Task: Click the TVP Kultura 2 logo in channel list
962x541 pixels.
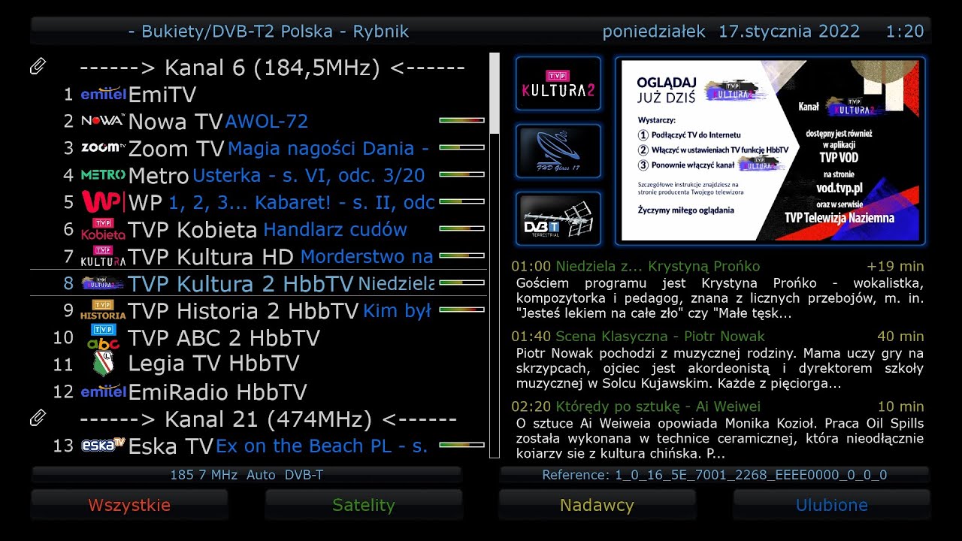Action: 103,283
